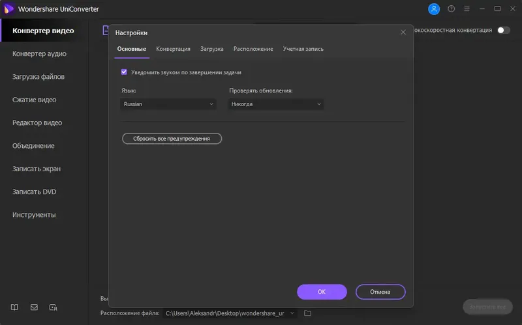Click the Отмена button

(380, 292)
